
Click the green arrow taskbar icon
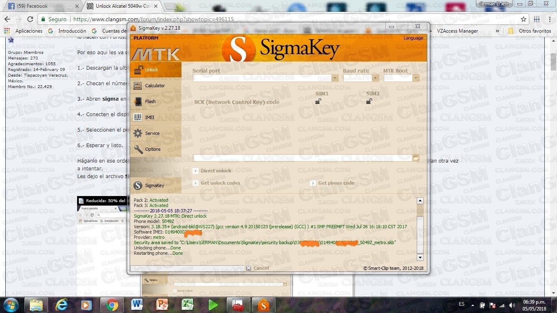[213, 305]
